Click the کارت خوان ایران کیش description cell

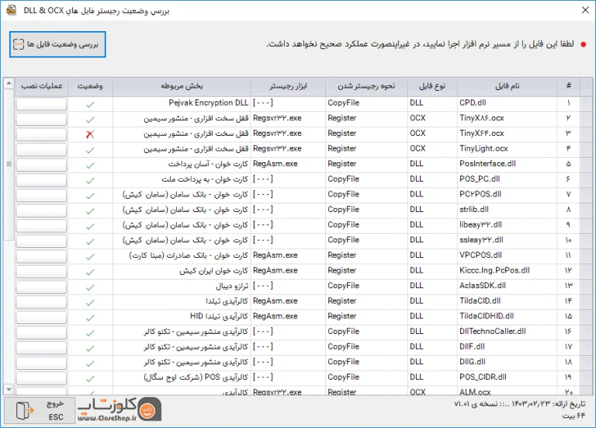[x=182, y=270]
